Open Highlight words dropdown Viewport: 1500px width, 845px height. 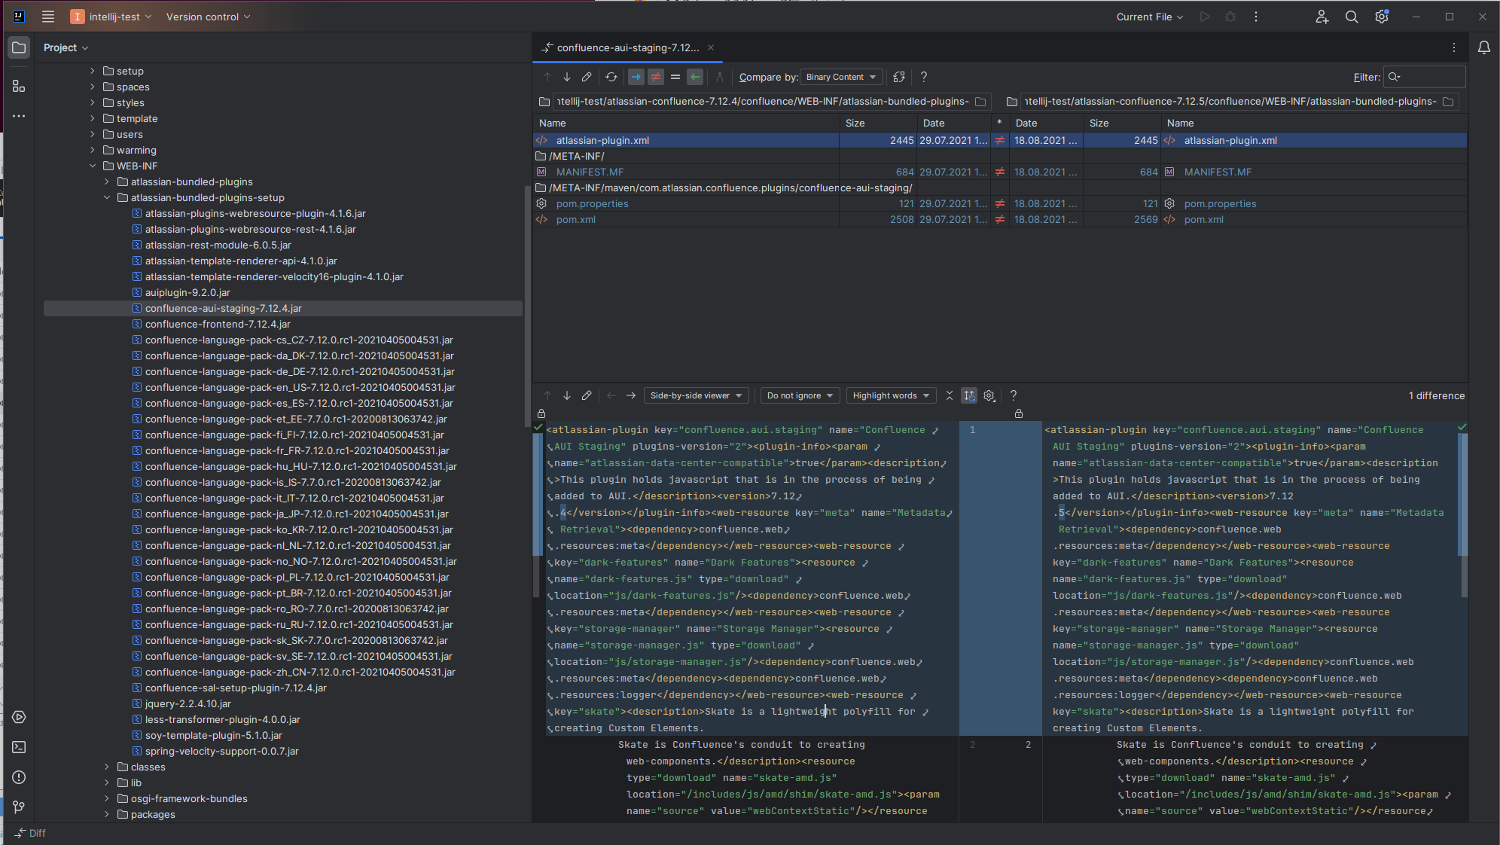pos(891,395)
